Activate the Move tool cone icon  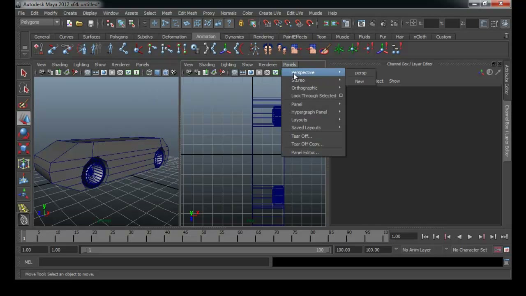pos(23,119)
